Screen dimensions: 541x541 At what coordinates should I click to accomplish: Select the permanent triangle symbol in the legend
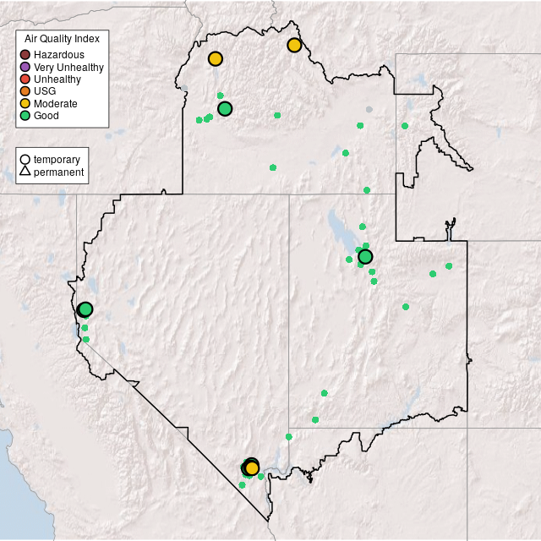click(x=25, y=172)
